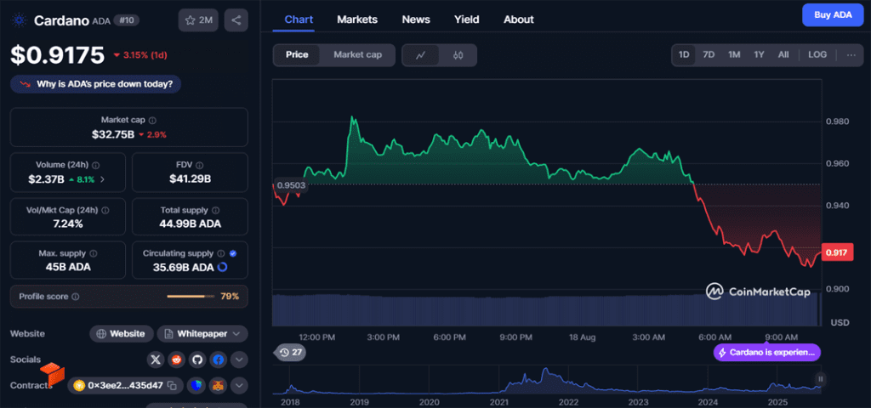This screenshot has width=871, height=408.
Task: Expand more Socials with chevron
Action: [239, 360]
